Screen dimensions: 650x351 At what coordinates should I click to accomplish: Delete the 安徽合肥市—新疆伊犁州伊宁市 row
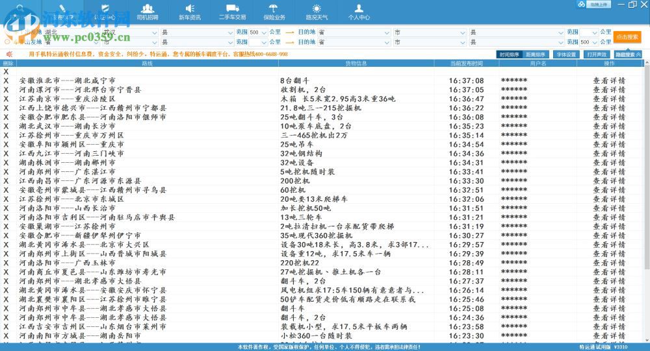[x=6, y=236]
